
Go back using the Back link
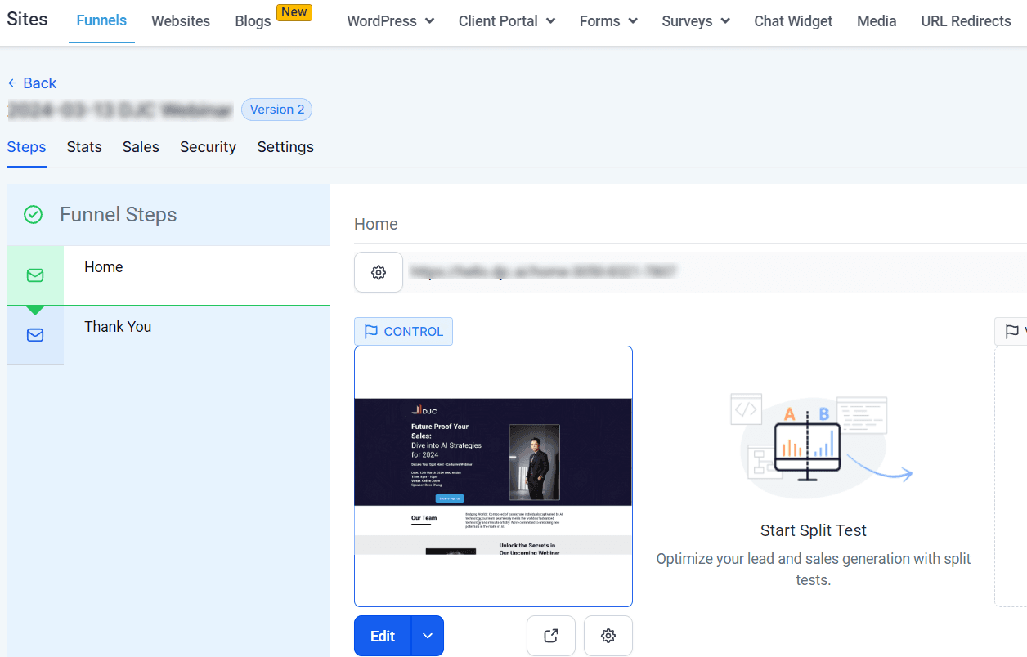point(32,83)
